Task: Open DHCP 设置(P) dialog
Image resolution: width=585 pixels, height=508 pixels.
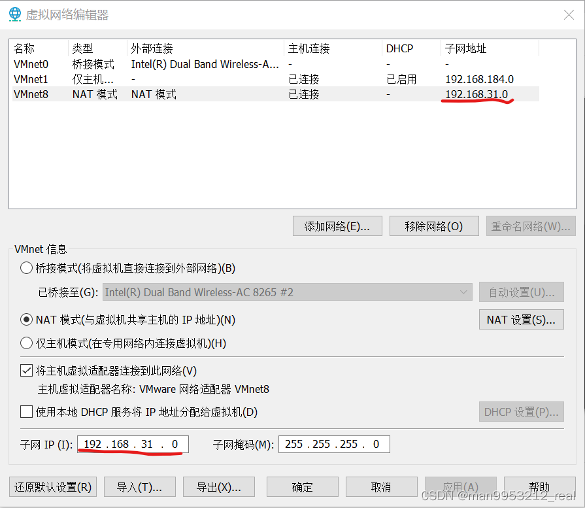Action: (521, 412)
